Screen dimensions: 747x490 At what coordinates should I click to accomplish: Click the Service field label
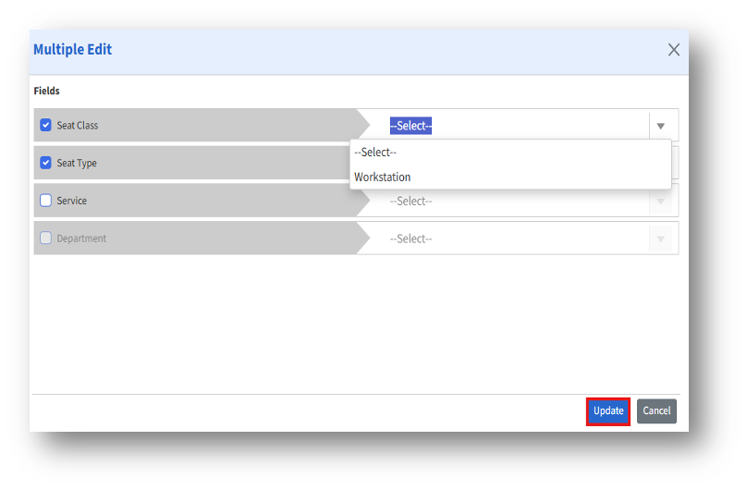coord(72,201)
